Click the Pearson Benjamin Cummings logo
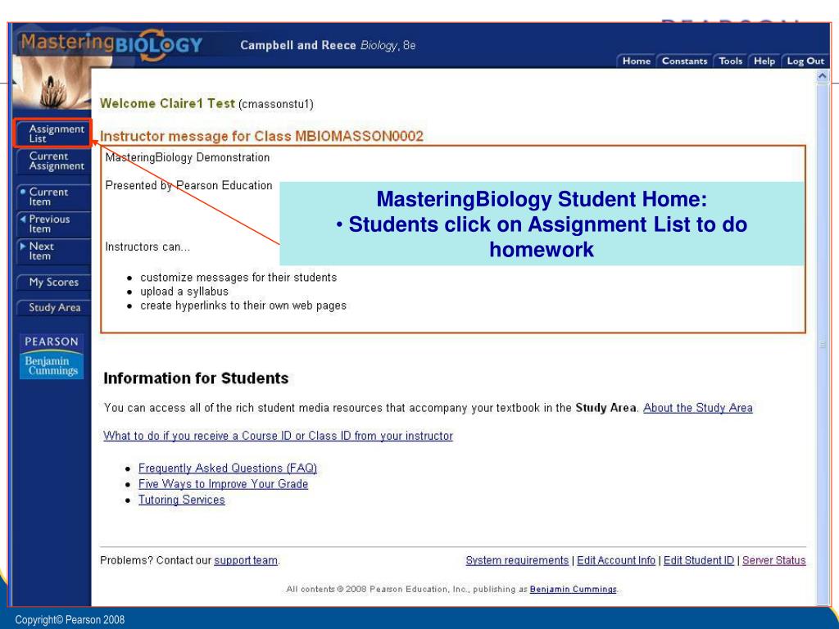This screenshot has width=839, height=629. 52,357
